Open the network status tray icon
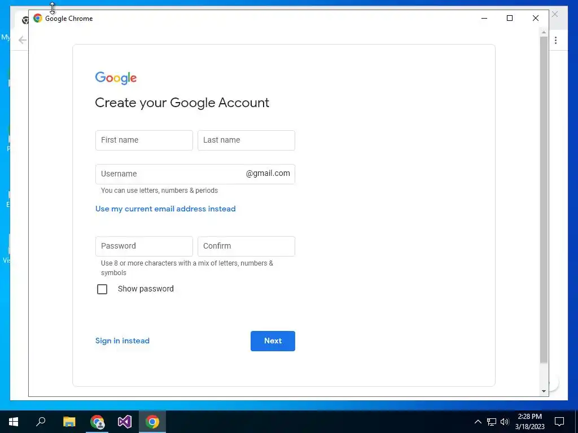 492,422
